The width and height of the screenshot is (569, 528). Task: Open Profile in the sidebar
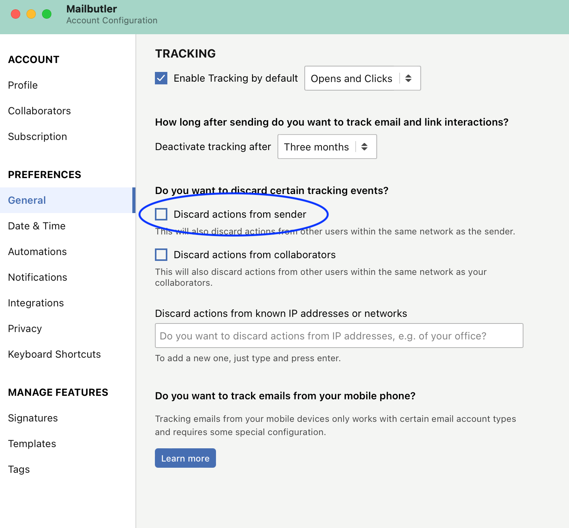pyautogui.click(x=23, y=85)
